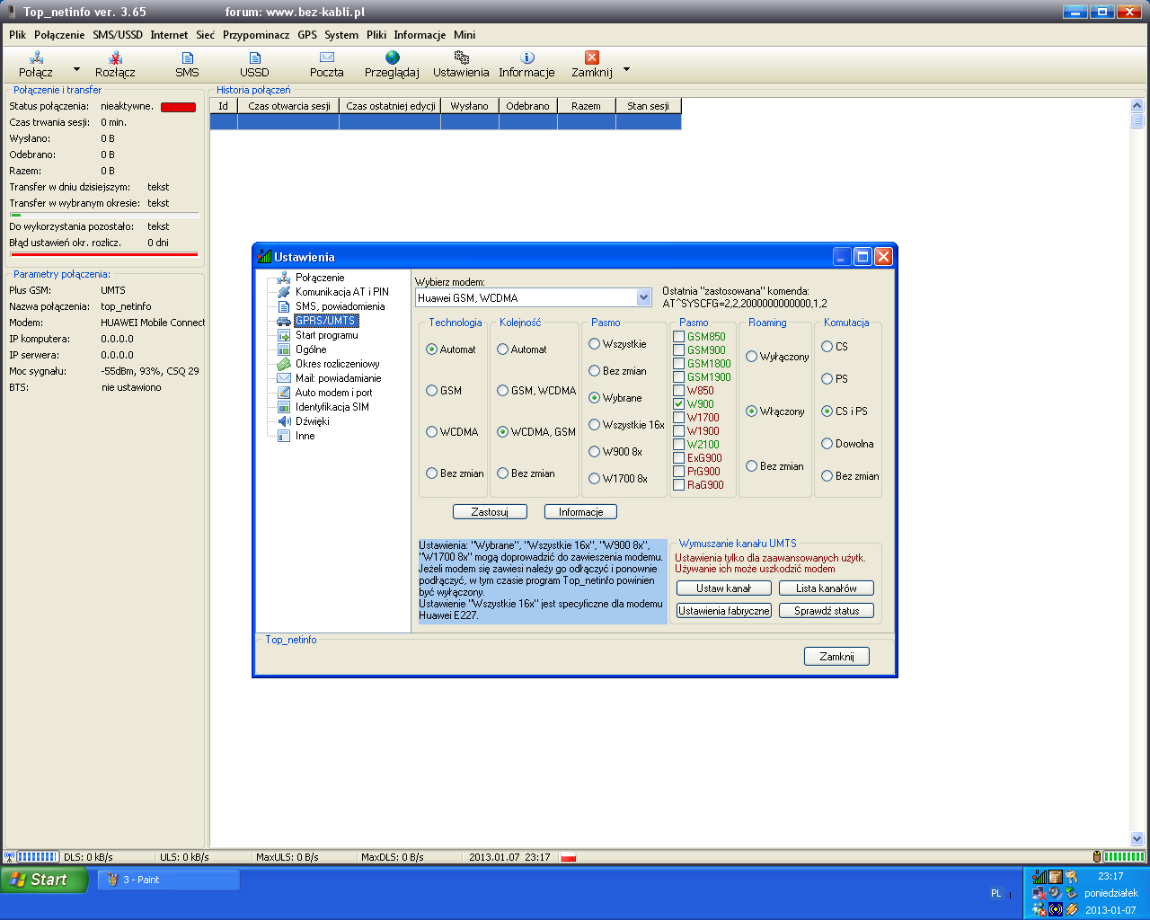Image resolution: width=1150 pixels, height=920 pixels.
Task: Open the Przypominacz menu
Action: 256,35
